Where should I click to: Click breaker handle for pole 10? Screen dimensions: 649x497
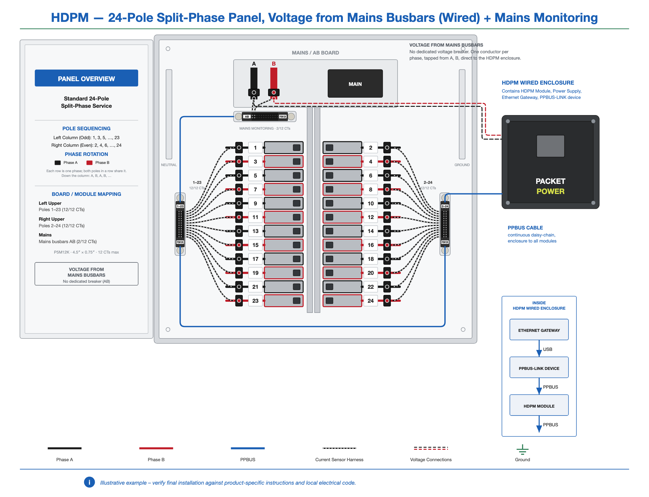pos(330,203)
